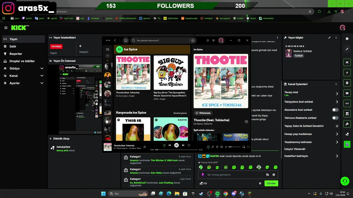Screen dimensions: 353x198
Task: Pause playback in the Spotify player
Action: point(176,145)
